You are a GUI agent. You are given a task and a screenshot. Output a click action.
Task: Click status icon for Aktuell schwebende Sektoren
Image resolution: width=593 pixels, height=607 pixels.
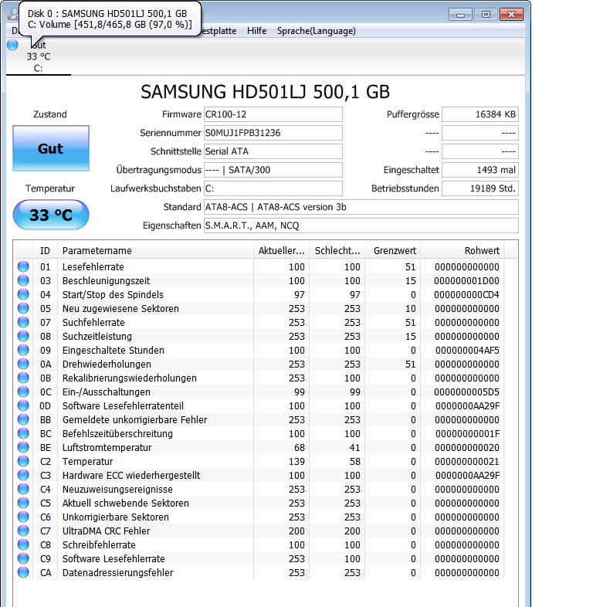pyautogui.click(x=23, y=504)
